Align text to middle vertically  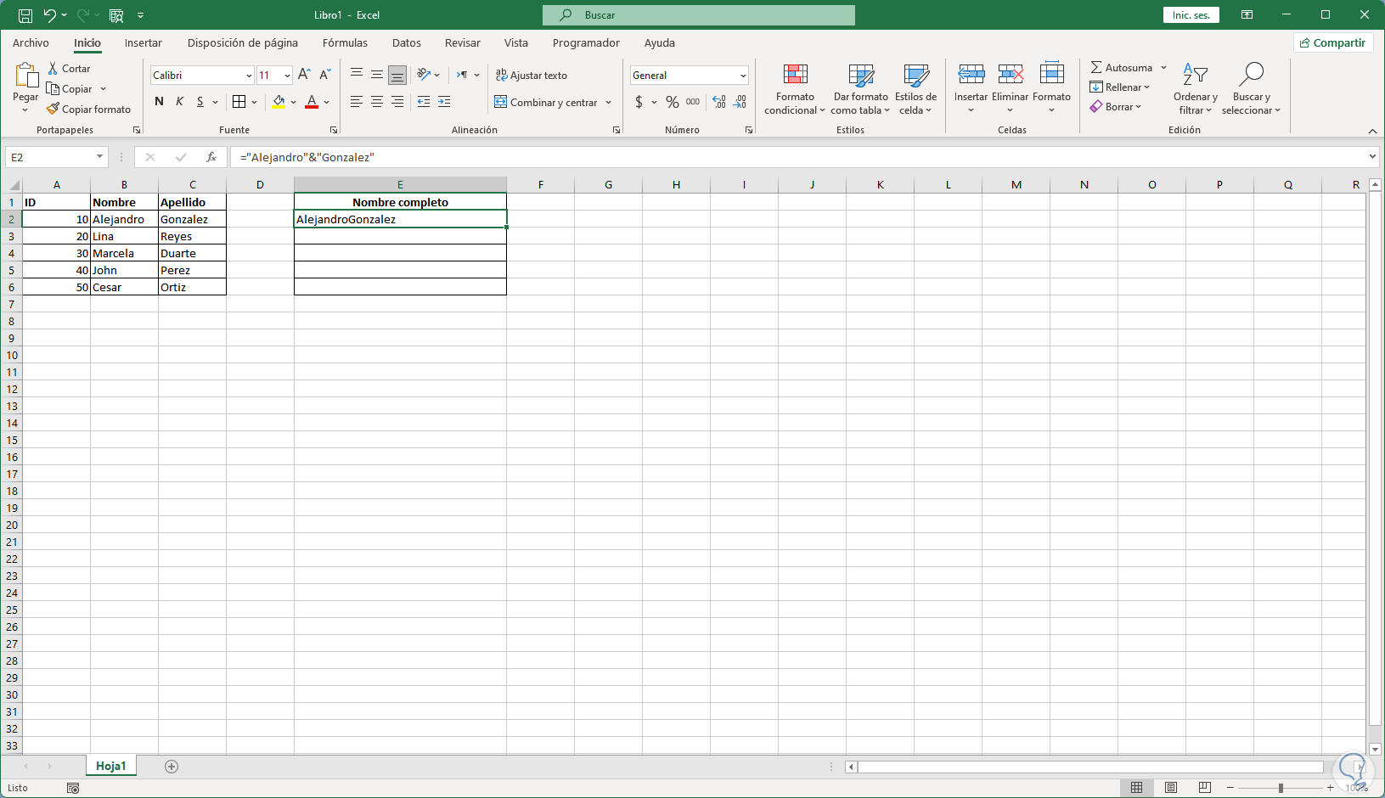(x=377, y=75)
